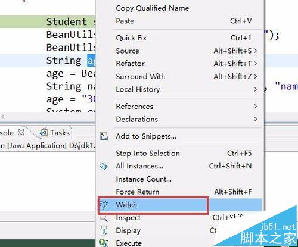Click the 'age = Bea' code line

71,74
